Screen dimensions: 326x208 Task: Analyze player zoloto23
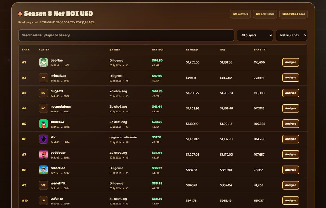(291, 124)
